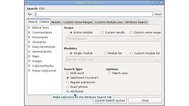Switch to the Results tab
Image resolution: width=189 pixels, height=106 pixels.
tap(56, 22)
